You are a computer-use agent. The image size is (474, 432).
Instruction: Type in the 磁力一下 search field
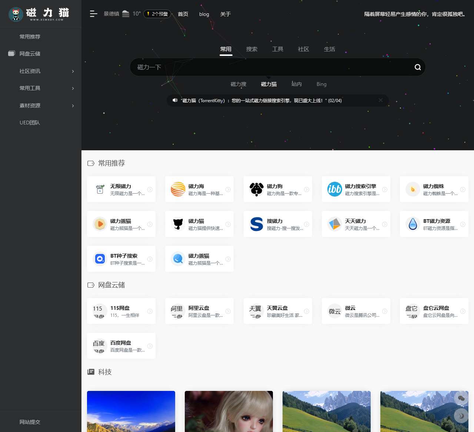270,67
